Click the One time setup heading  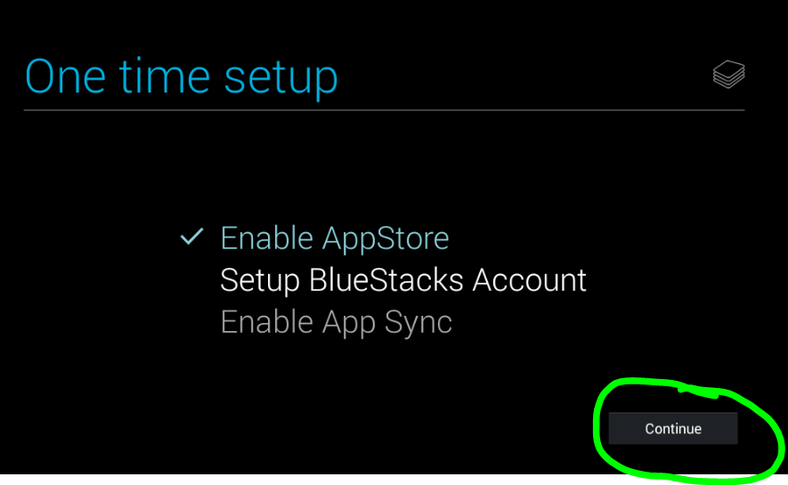coord(181,77)
